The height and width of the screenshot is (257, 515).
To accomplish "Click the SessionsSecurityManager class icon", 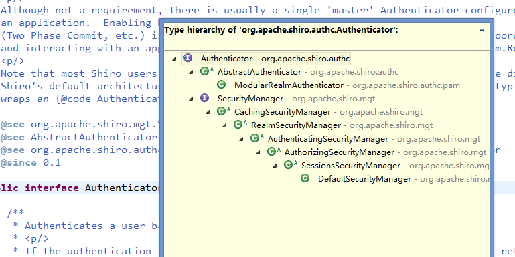I will pos(291,166).
